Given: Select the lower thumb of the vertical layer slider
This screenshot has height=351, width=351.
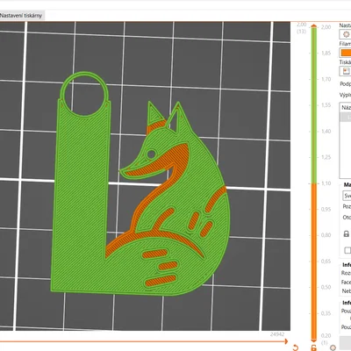Looking at the screenshot, I should click(314, 340).
